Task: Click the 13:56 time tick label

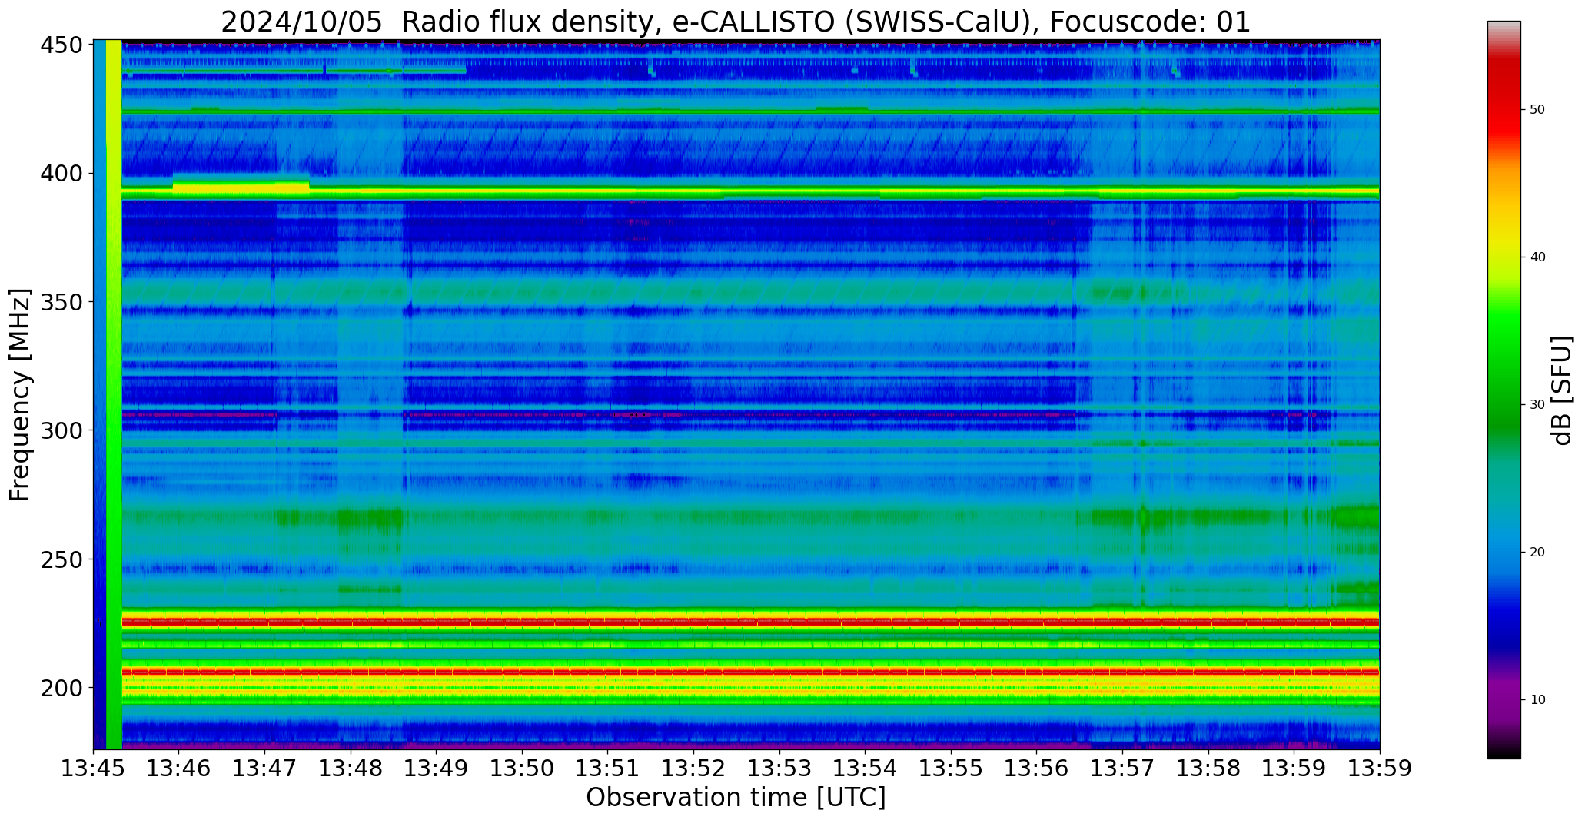Action: 1037,769
